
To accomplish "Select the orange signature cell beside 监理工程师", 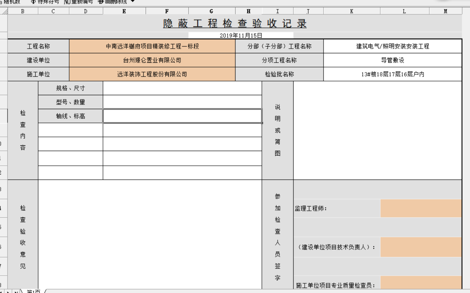I will 421,208.
